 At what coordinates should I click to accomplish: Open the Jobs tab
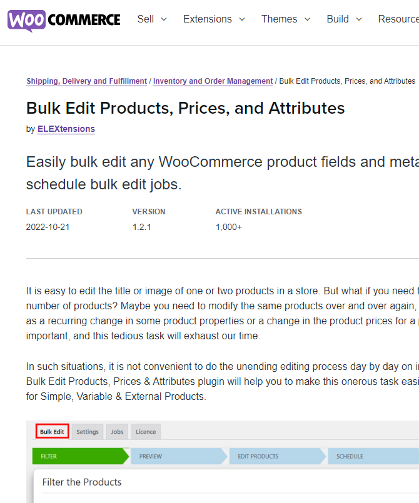pos(117,431)
